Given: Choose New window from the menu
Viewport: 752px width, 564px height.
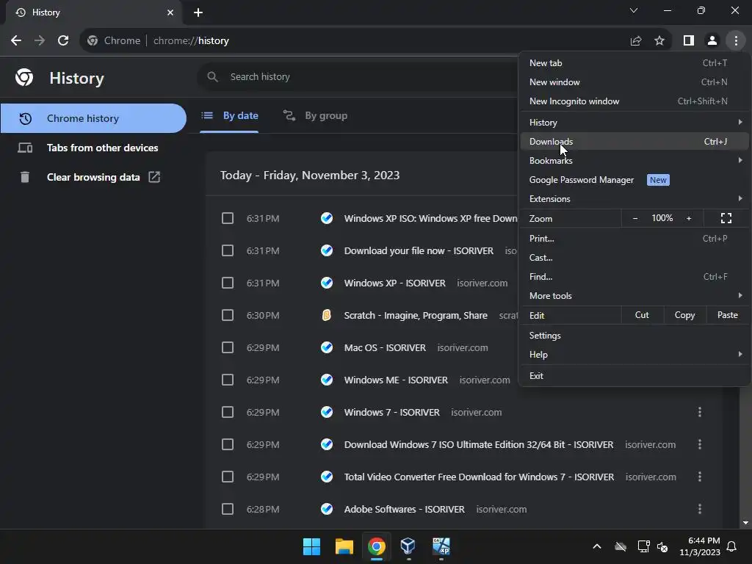Looking at the screenshot, I should point(634,82).
